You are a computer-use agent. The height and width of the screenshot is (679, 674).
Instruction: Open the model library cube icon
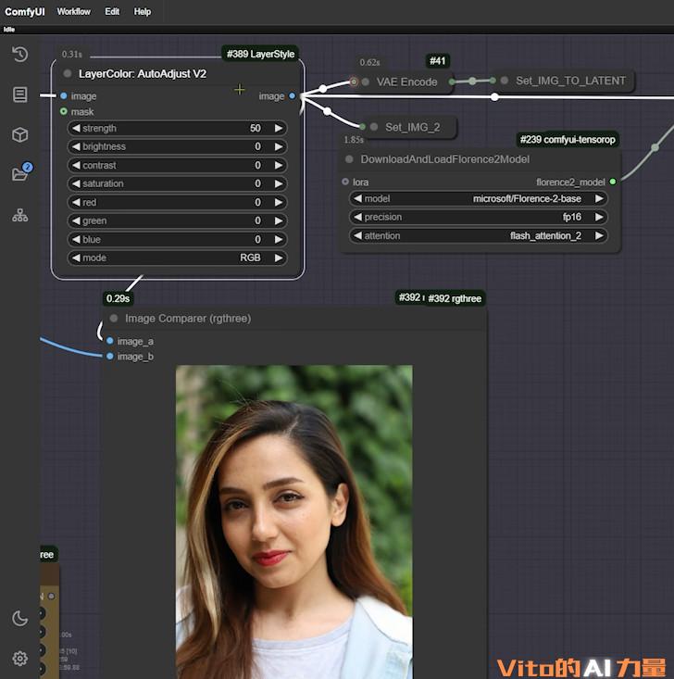(20, 135)
